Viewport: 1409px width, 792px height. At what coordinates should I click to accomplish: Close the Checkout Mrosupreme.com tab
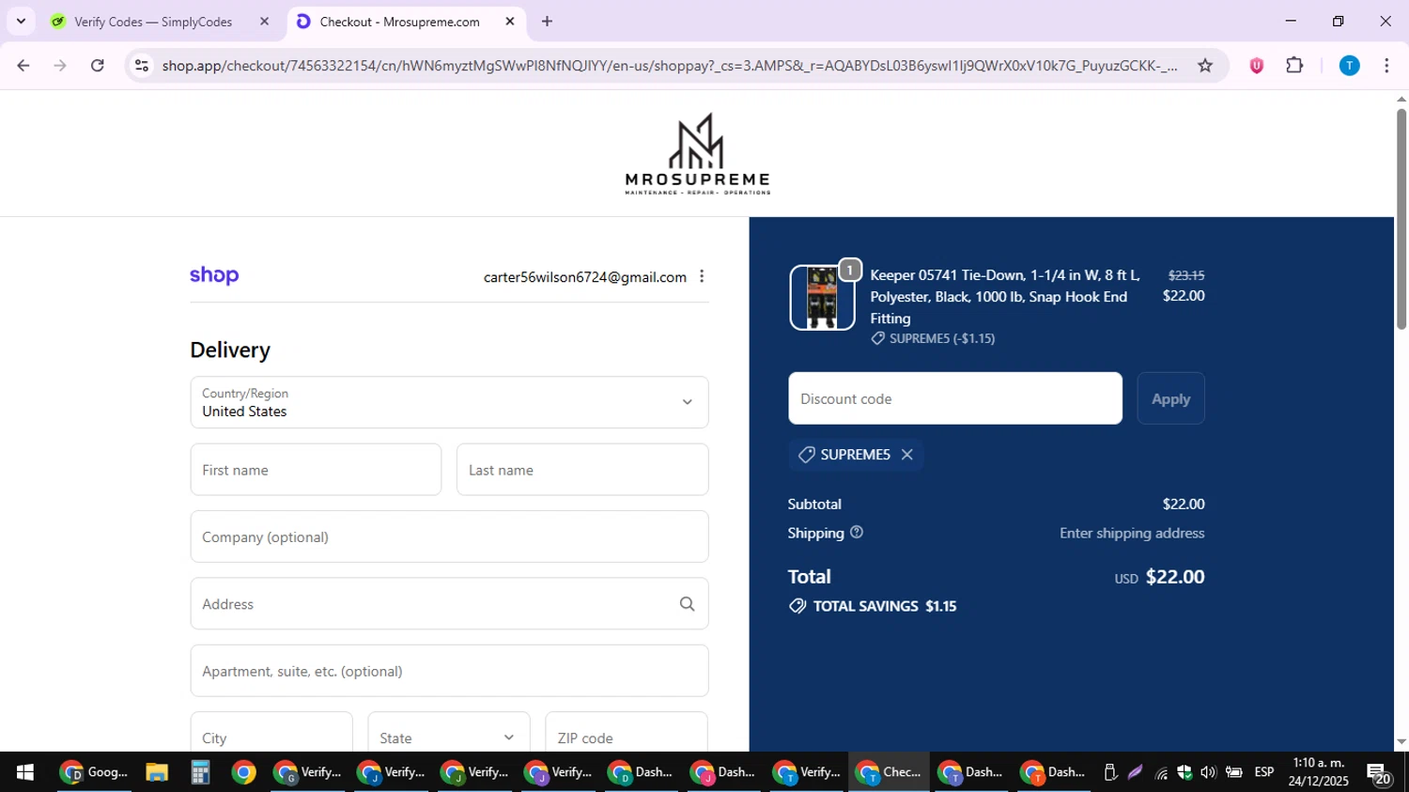click(510, 22)
